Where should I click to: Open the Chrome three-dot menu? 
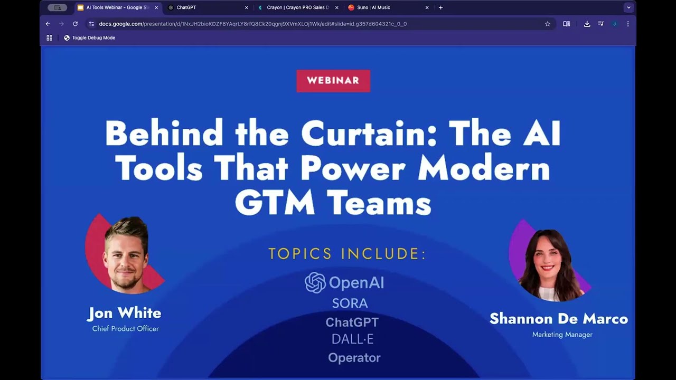coord(628,24)
